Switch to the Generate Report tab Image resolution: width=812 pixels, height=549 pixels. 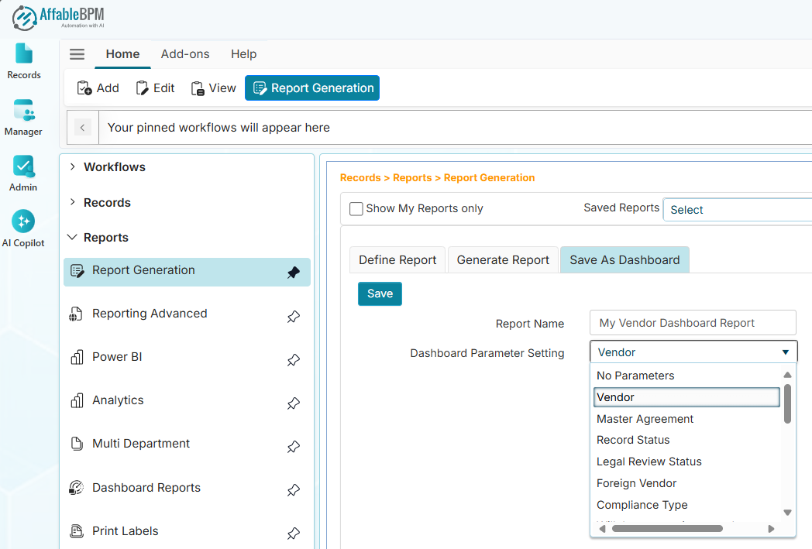pos(503,260)
